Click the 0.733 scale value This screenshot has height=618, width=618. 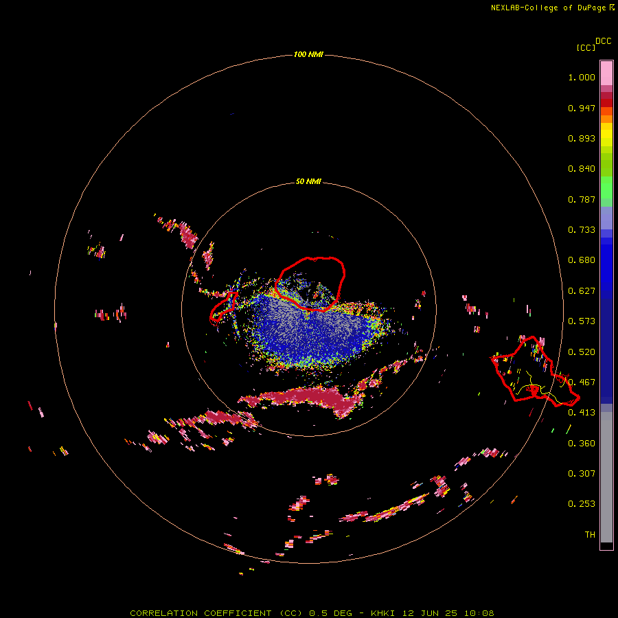582,230
